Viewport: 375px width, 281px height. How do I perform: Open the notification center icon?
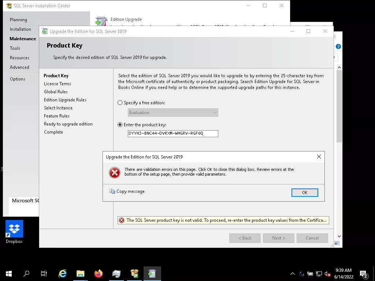point(364,273)
